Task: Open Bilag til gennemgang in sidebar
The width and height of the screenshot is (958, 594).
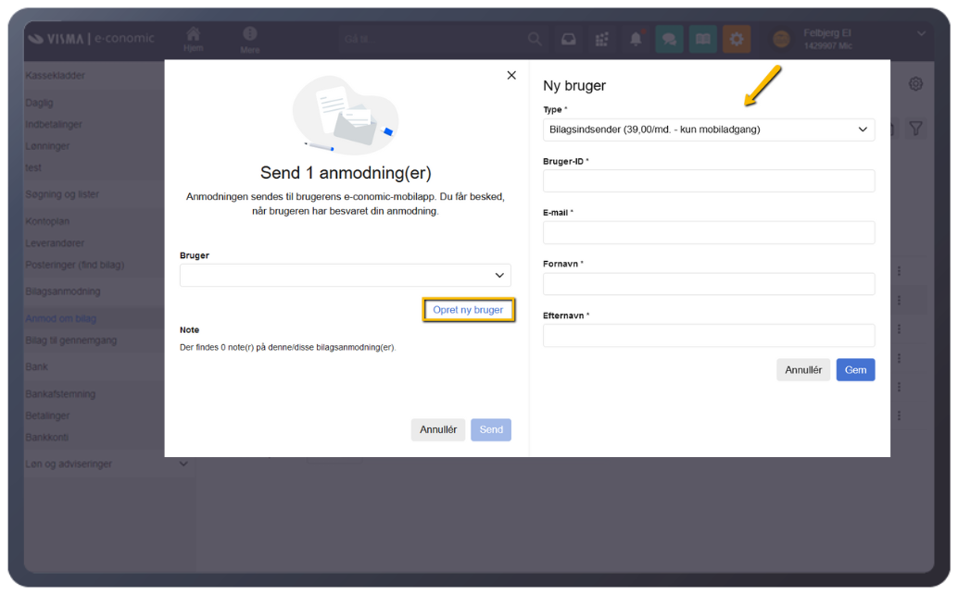Action: tap(70, 340)
